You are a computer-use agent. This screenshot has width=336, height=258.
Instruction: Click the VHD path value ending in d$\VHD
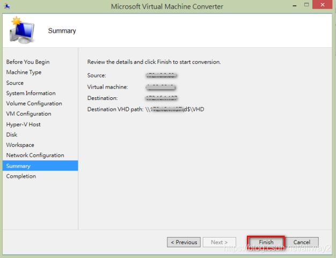pos(174,109)
